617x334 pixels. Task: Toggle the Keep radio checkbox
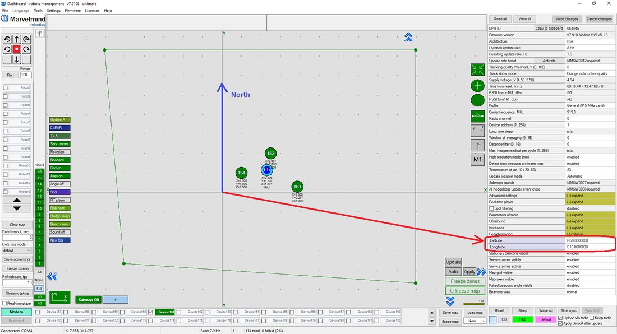(x=591, y=318)
